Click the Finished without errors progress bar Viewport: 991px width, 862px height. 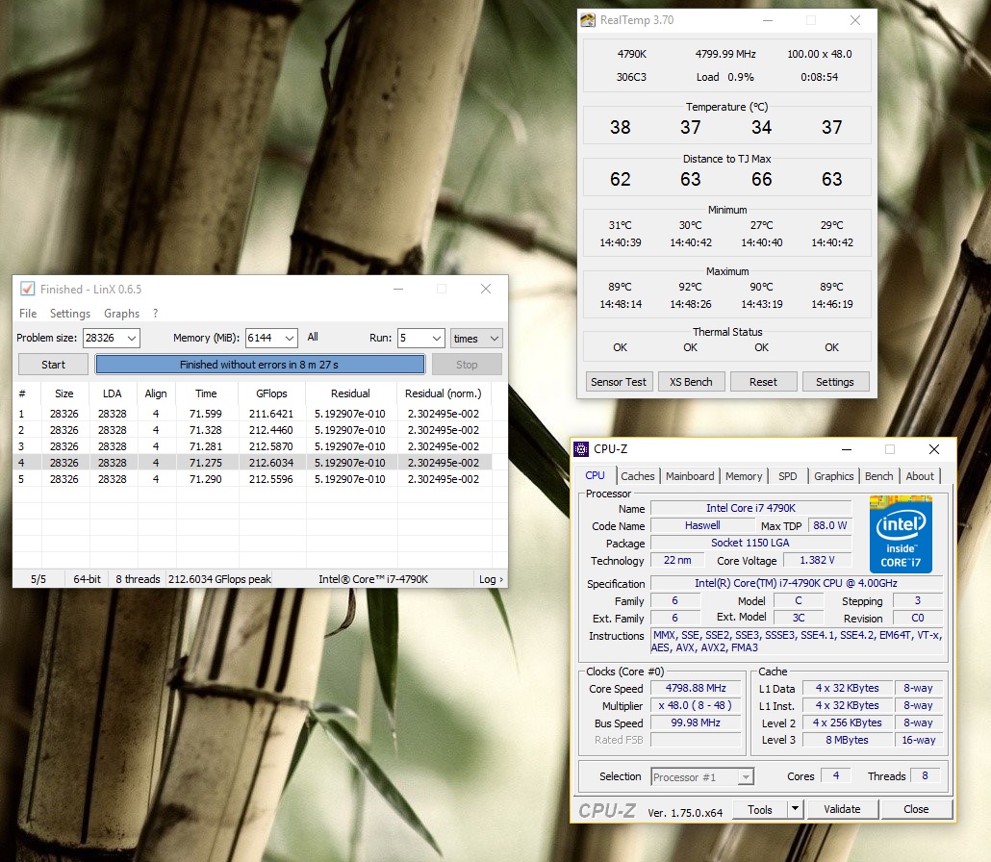(x=260, y=365)
